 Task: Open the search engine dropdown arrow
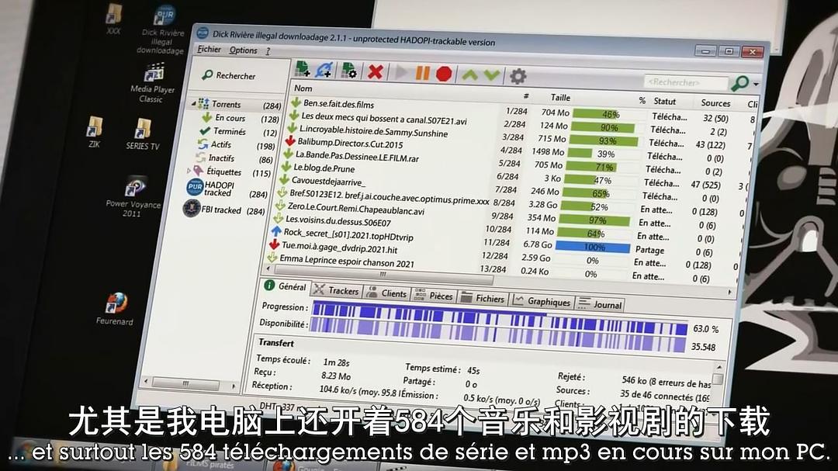[756, 84]
